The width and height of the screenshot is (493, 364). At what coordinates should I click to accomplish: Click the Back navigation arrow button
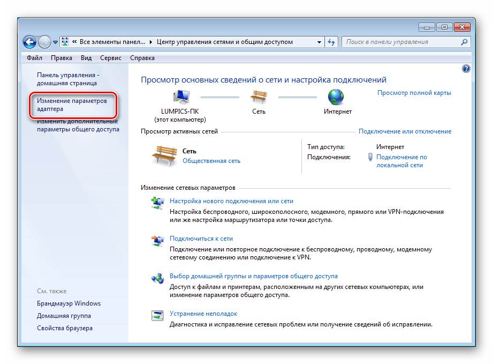(30, 42)
